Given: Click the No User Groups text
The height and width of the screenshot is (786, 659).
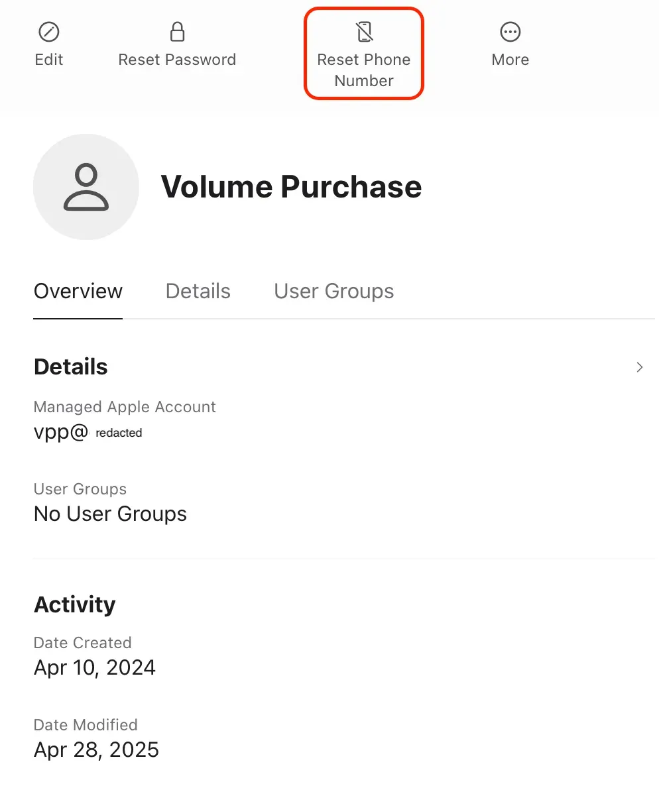Looking at the screenshot, I should click(x=110, y=514).
